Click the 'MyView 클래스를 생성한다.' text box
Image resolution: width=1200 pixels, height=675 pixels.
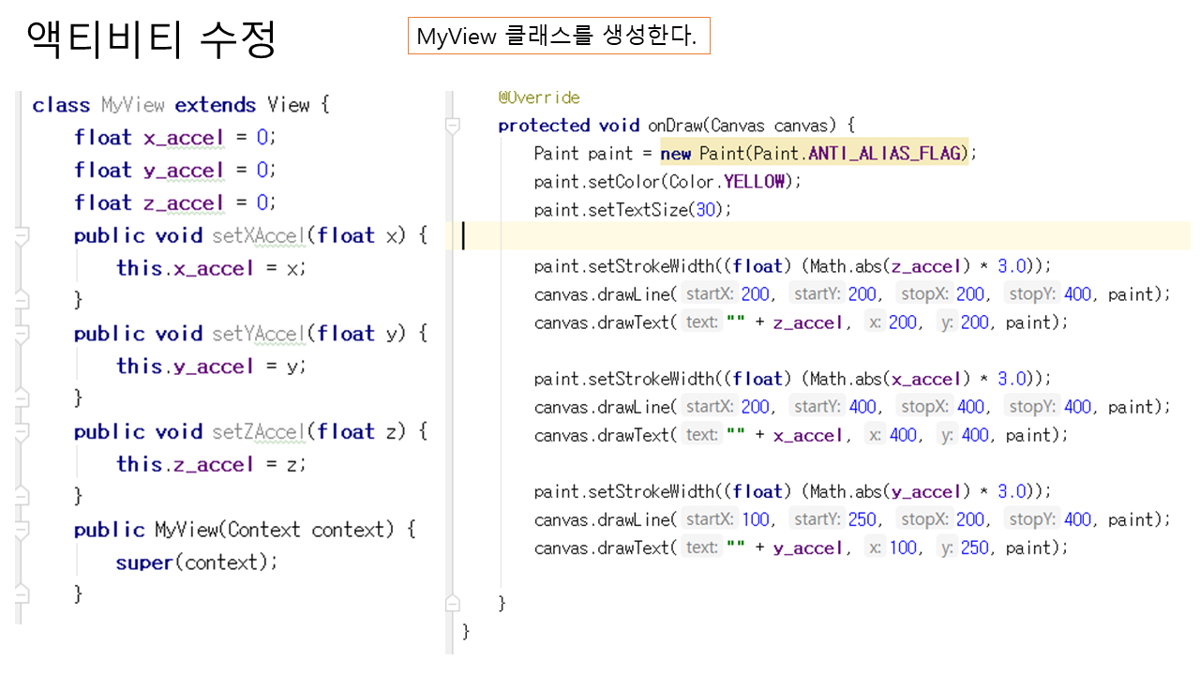[558, 37]
